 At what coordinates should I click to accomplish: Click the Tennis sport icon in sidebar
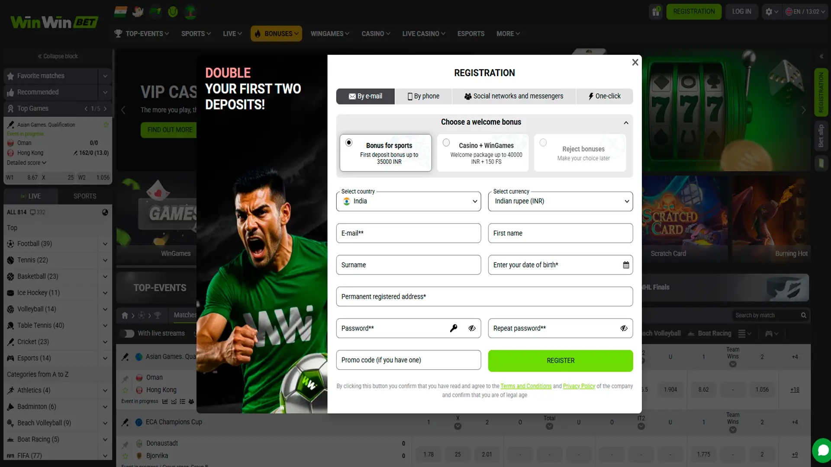pyautogui.click(x=10, y=260)
